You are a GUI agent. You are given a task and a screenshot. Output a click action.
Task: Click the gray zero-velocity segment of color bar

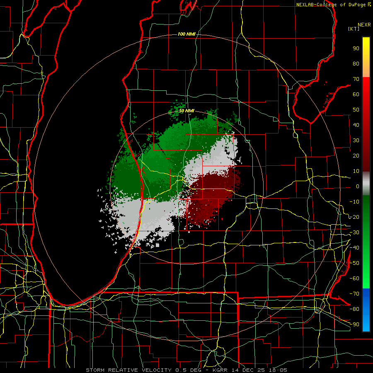tap(366, 184)
